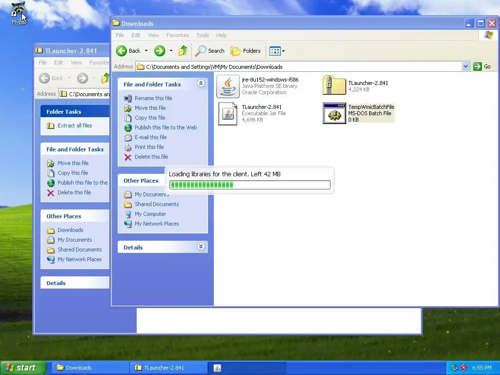The height and width of the screenshot is (375, 500).
Task: Click the network connection tray icon
Action: click(x=455, y=368)
